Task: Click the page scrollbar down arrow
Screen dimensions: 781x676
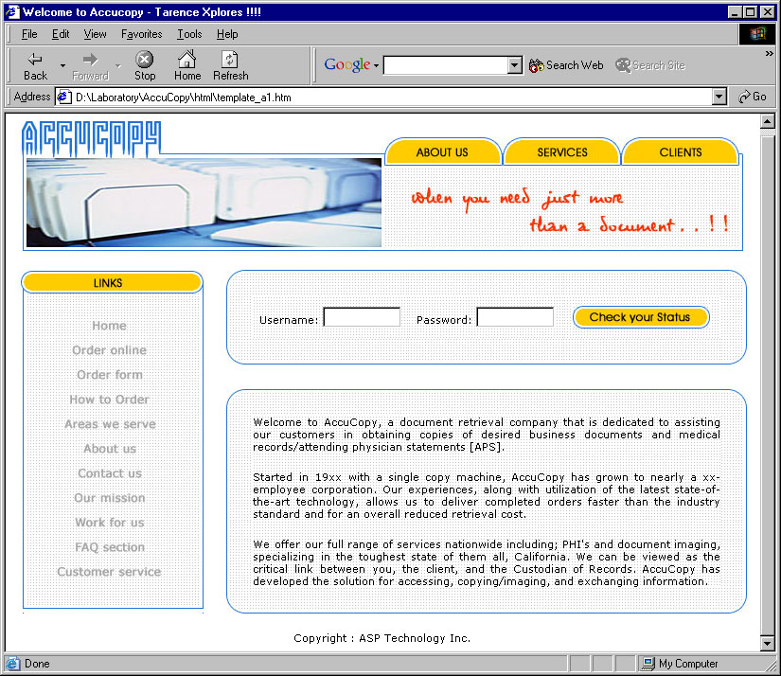Action: pos(768,644)
